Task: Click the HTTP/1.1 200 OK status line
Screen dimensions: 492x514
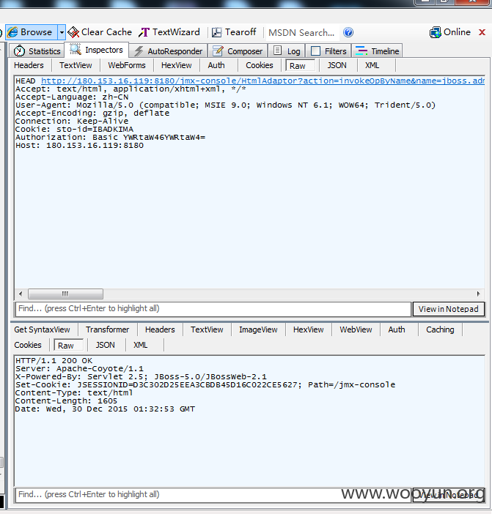Action: (x=54, y=360)
